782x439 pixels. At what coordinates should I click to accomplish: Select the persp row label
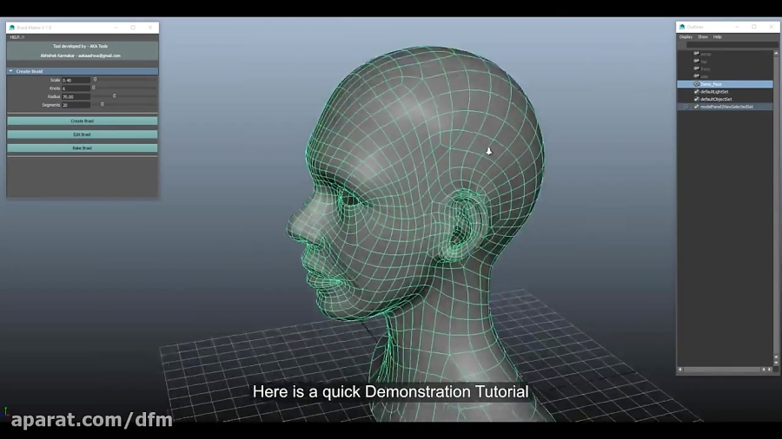click(706, 54)
